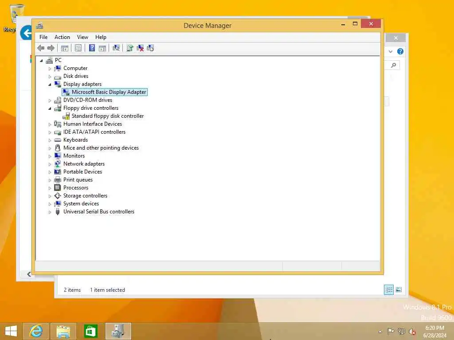Screen dimensions: 454x340
Task: Click the Mice category mouse icon
Action: tap(58, 148)
